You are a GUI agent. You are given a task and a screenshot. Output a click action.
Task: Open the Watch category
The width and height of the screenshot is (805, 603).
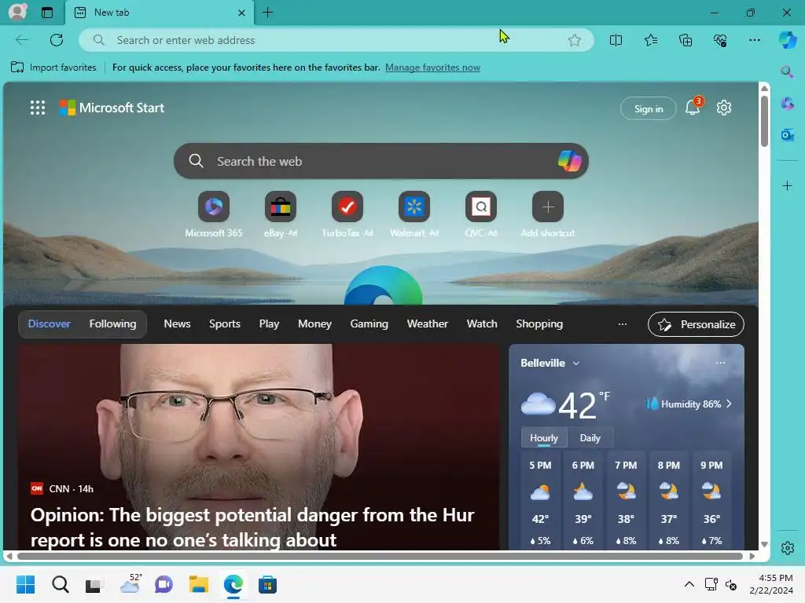tap(482, 323)
